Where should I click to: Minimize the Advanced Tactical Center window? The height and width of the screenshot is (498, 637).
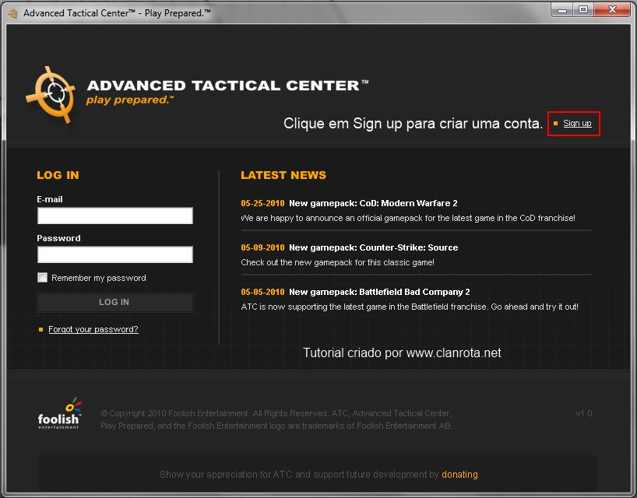tap(561, 10)
